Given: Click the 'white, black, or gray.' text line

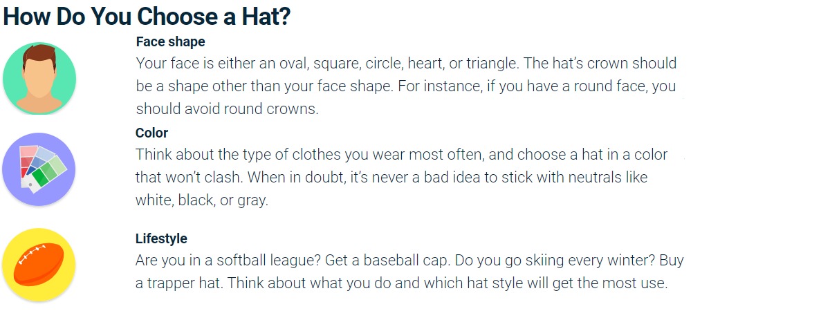Looking at the screenshot, I should click(202, 200).
